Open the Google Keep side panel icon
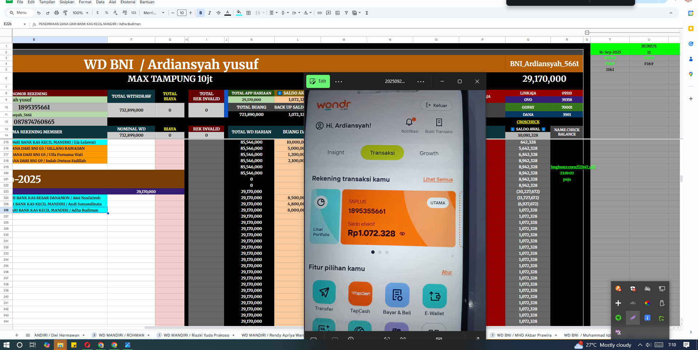The image size is (698, 350). click(691, 28)
